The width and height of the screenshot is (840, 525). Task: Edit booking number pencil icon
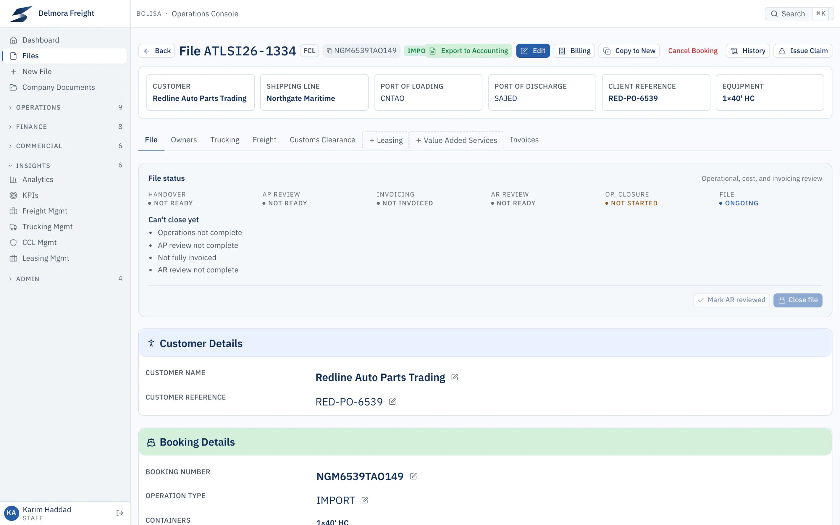[413, 476]
